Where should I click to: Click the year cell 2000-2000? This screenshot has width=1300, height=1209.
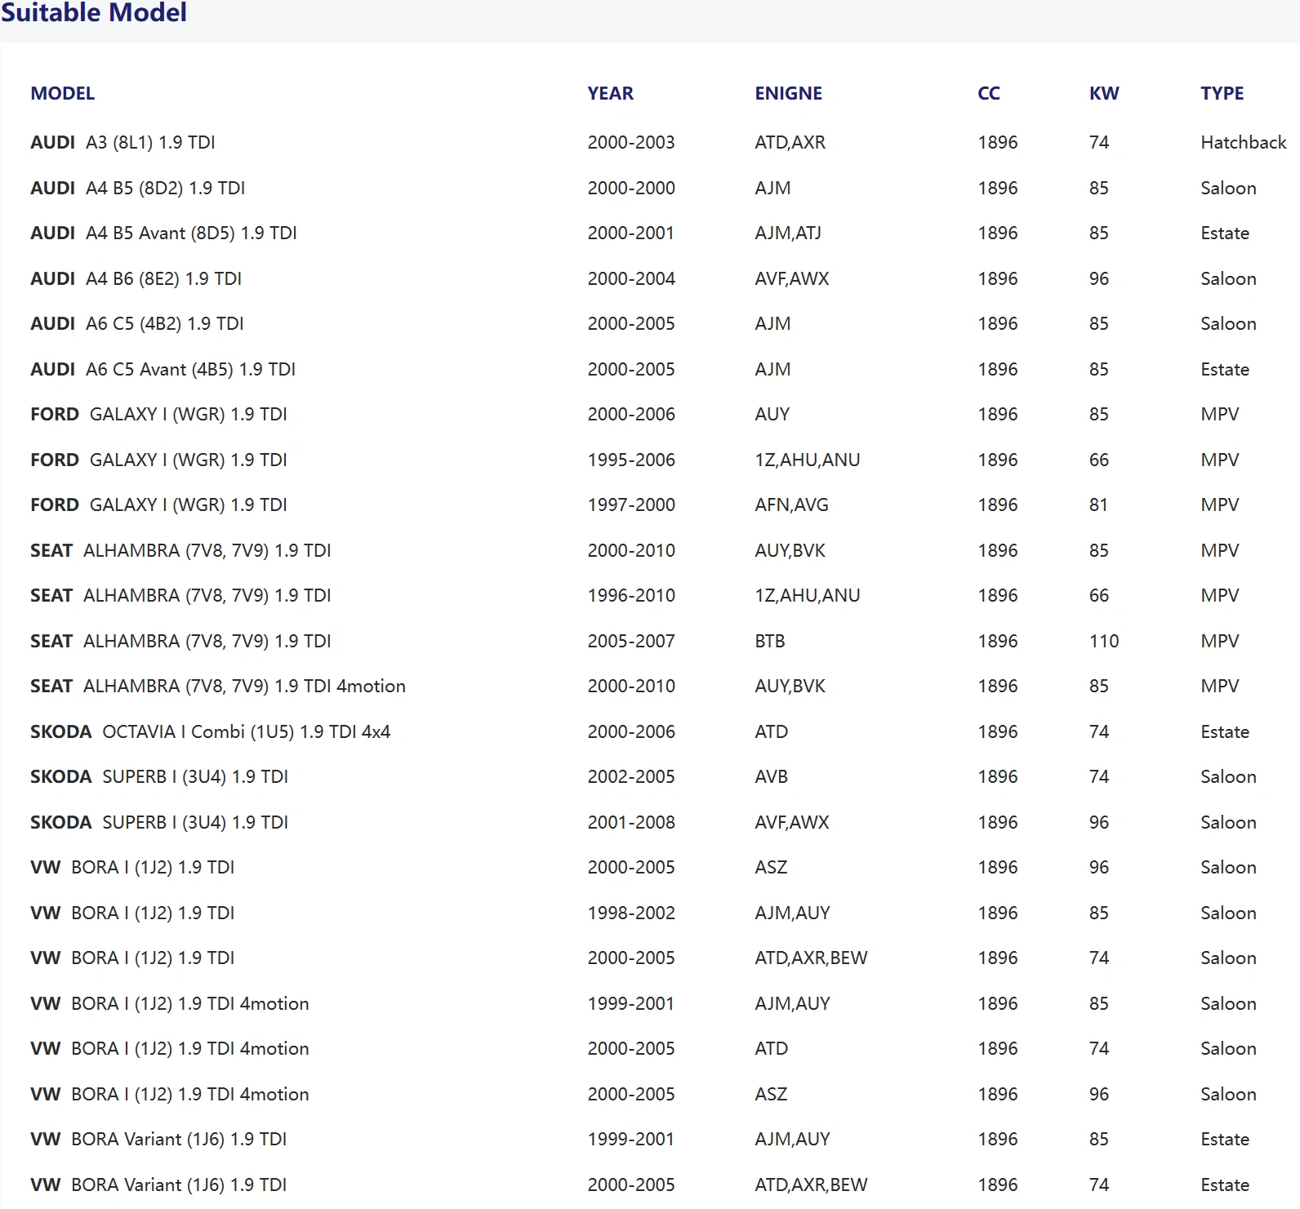pyautogui.click(x=631, y=188)
